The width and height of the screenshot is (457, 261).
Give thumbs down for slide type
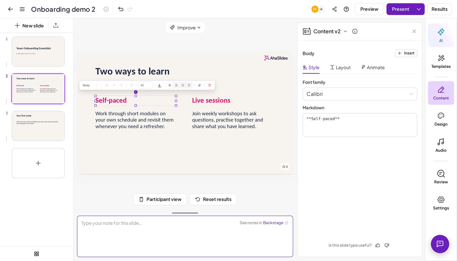[387, 245]
